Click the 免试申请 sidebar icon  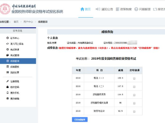click(x=8, y=49)
